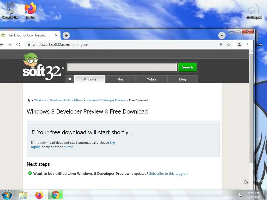Screen dimensions: 267x200
Task: Launch the Firefox desktop shortcut
Action: [x=30, y=10]
